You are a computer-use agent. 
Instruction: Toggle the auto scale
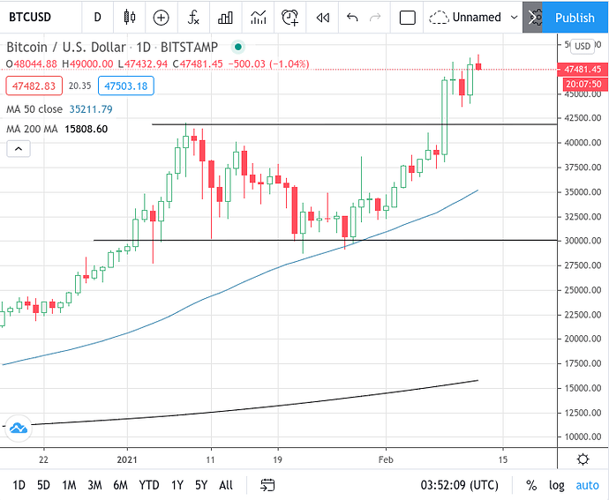coord(587,485)
